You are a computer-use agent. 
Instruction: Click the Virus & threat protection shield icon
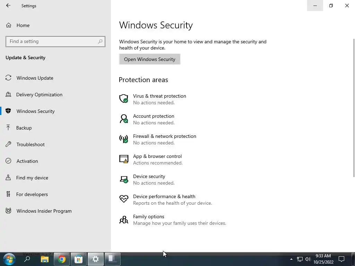coord(124,99)
